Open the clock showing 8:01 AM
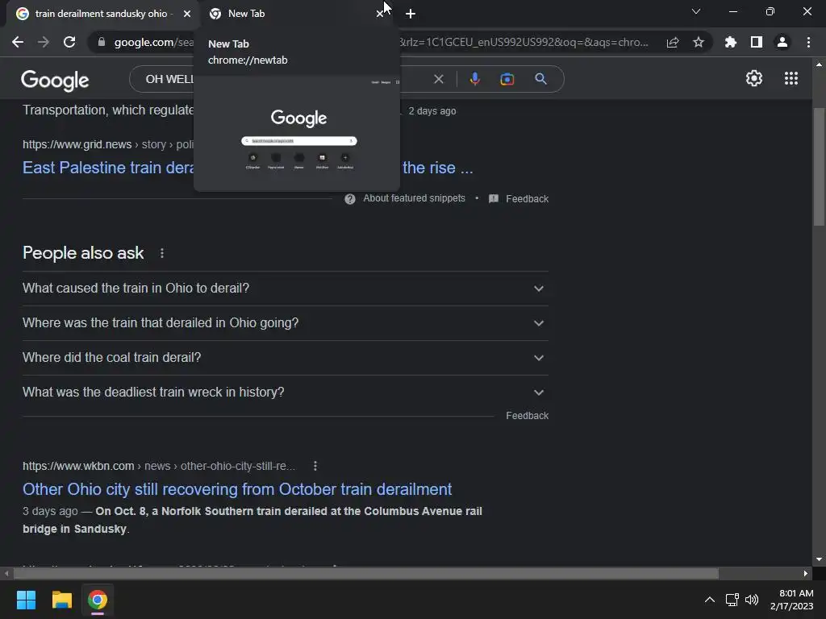The width and height of the screenshot is (826, 619). coord(792,600)
